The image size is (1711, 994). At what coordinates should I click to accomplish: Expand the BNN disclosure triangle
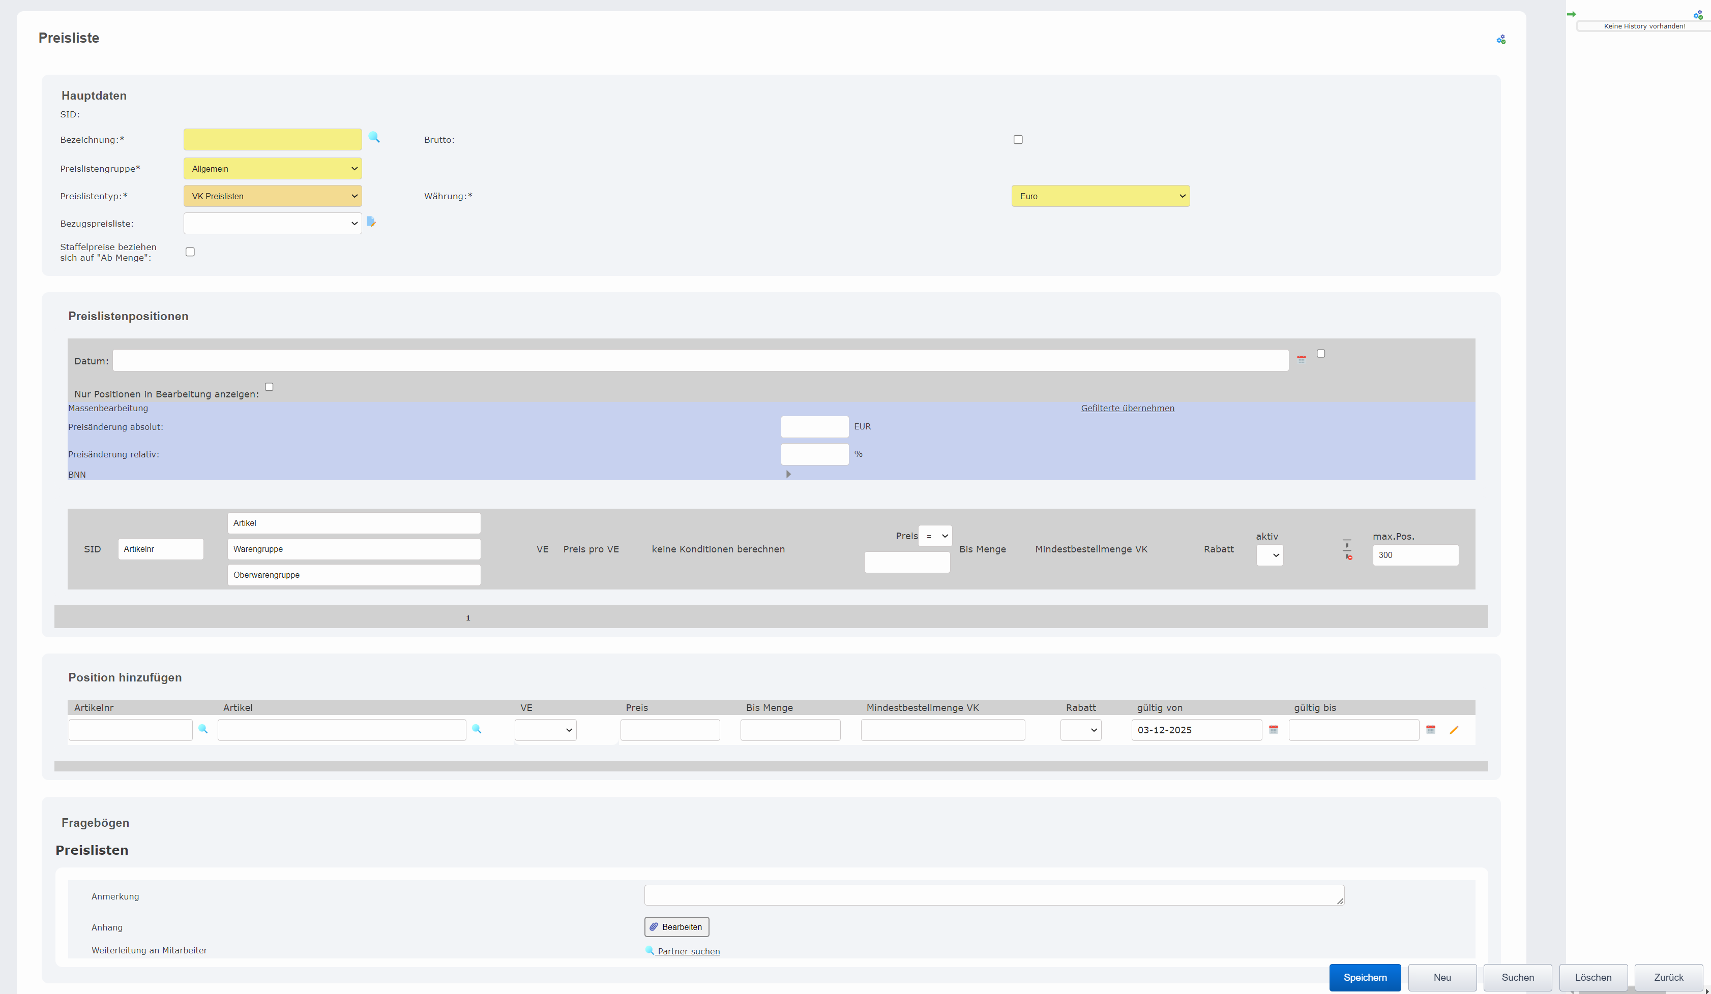click(788, 474)
